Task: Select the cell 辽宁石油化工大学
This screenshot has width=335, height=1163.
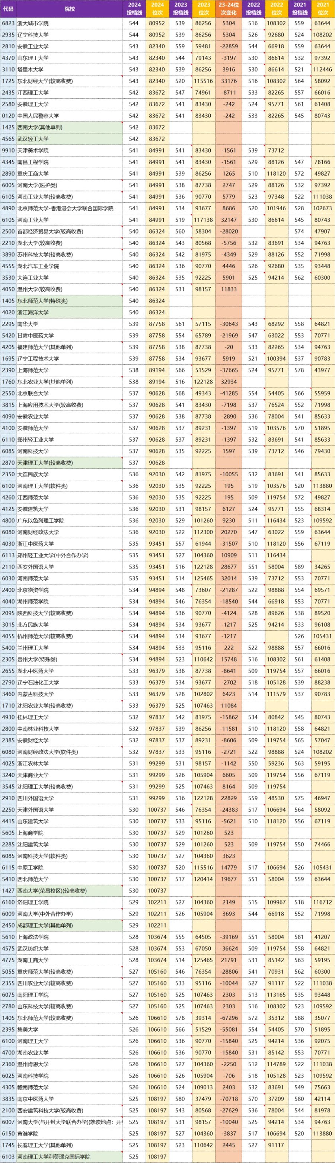Action: [70, 683]
